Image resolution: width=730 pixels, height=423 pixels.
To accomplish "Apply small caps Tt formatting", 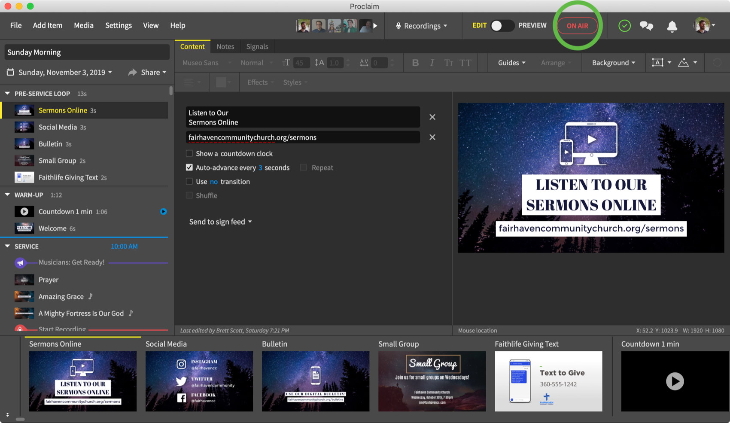I will (x=449, y=63).
